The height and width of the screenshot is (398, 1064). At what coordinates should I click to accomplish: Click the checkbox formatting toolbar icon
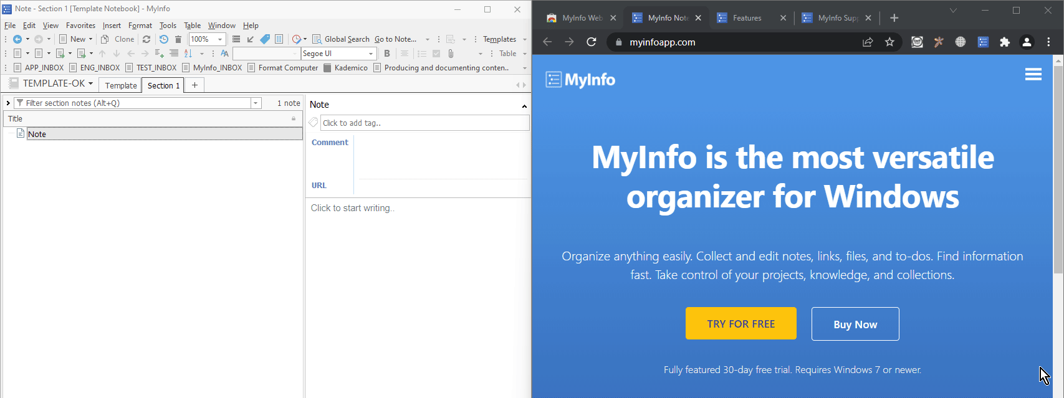click(x=436, y=54)
